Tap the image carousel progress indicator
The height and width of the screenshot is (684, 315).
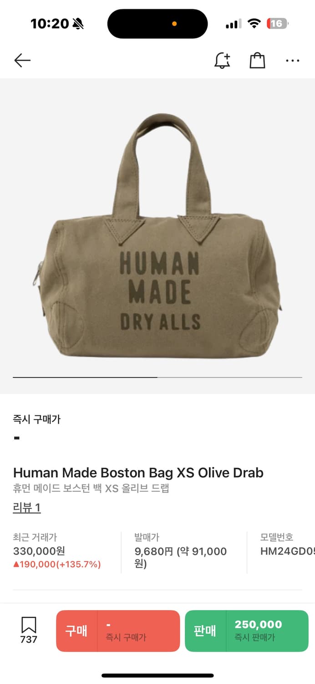157,378
